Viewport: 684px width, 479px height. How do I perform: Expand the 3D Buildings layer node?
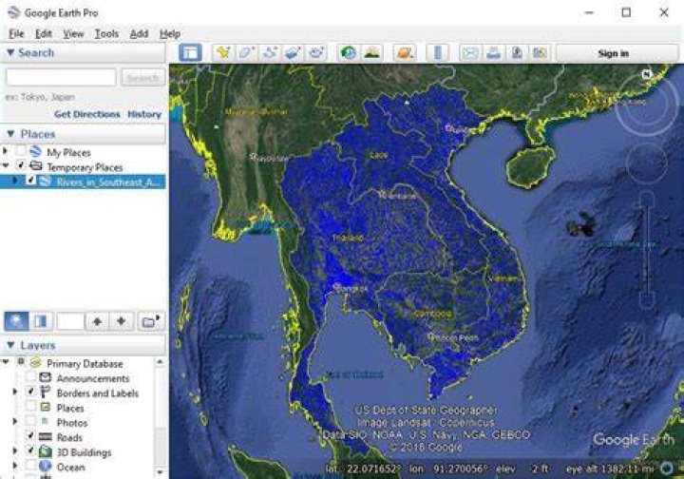[15, 450]
